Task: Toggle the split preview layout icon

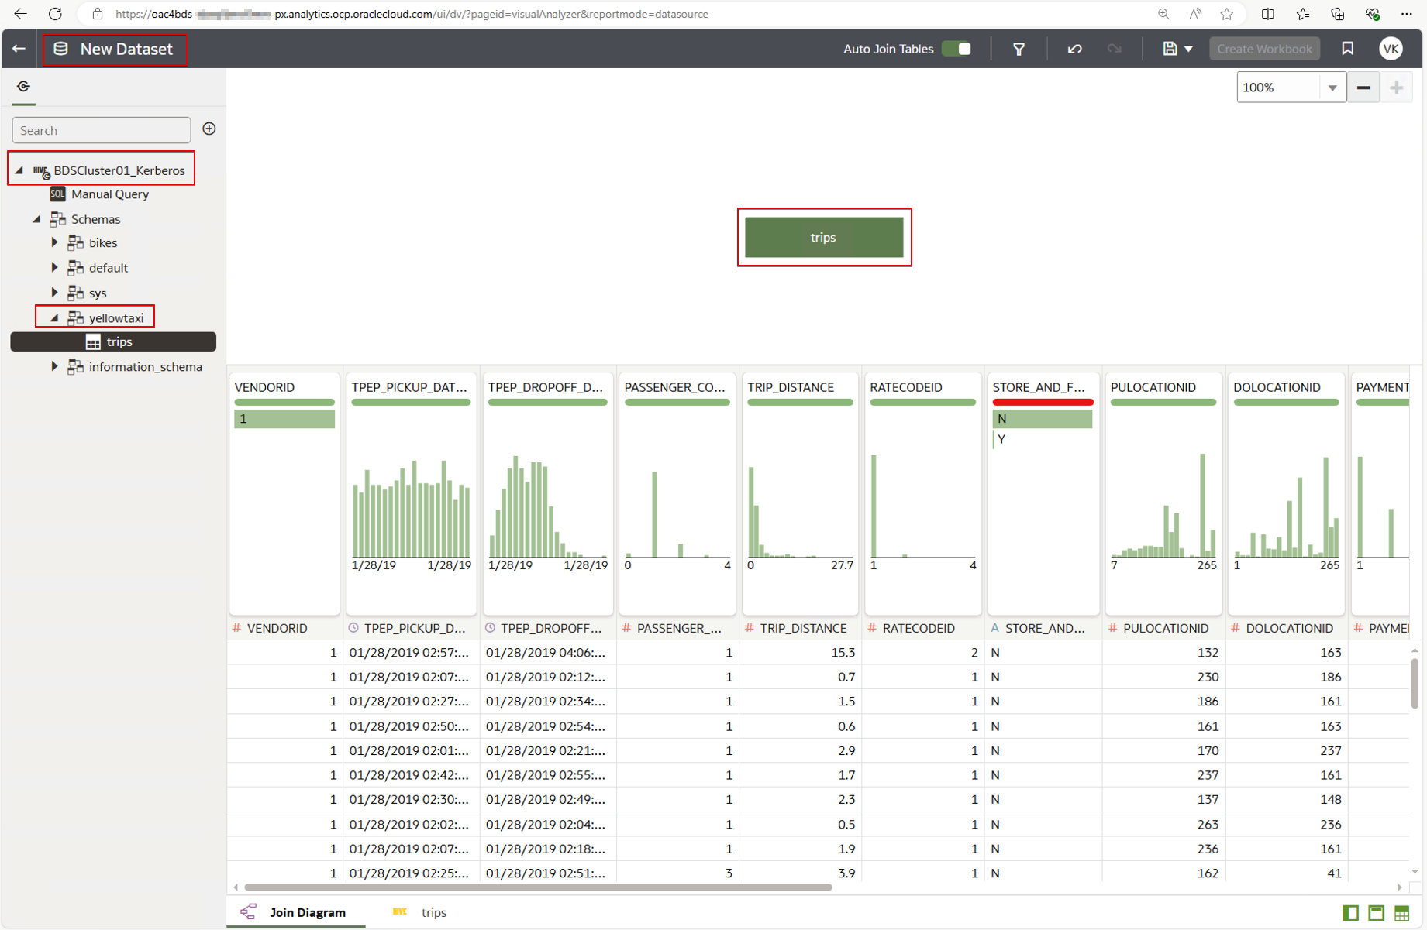Action: [1376, 913]
